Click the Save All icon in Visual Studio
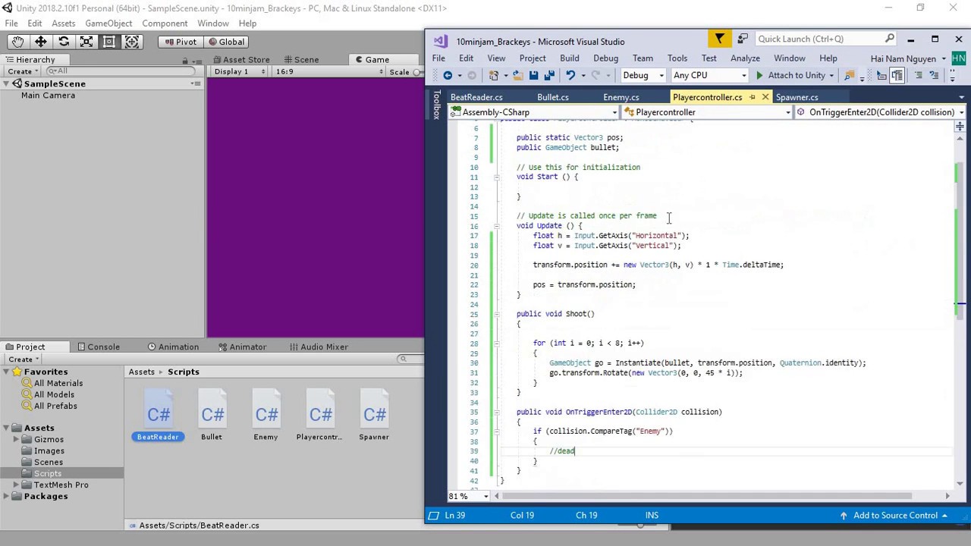Screen dimensions: 971x546 click(x=549, y=75)
